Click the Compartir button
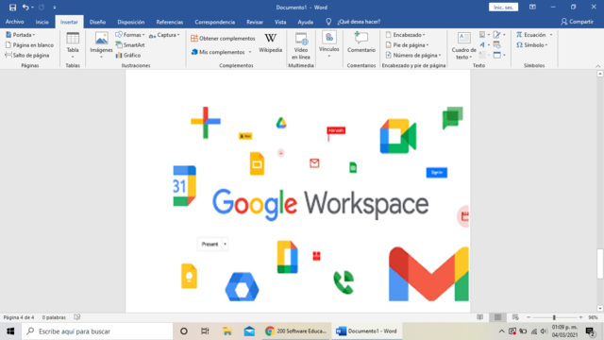Screen dimensions: 604x340 577,22
